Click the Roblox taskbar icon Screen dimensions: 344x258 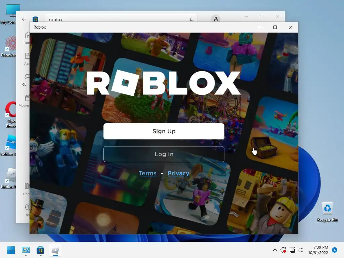pyautogui.click(x=55, y=250)
